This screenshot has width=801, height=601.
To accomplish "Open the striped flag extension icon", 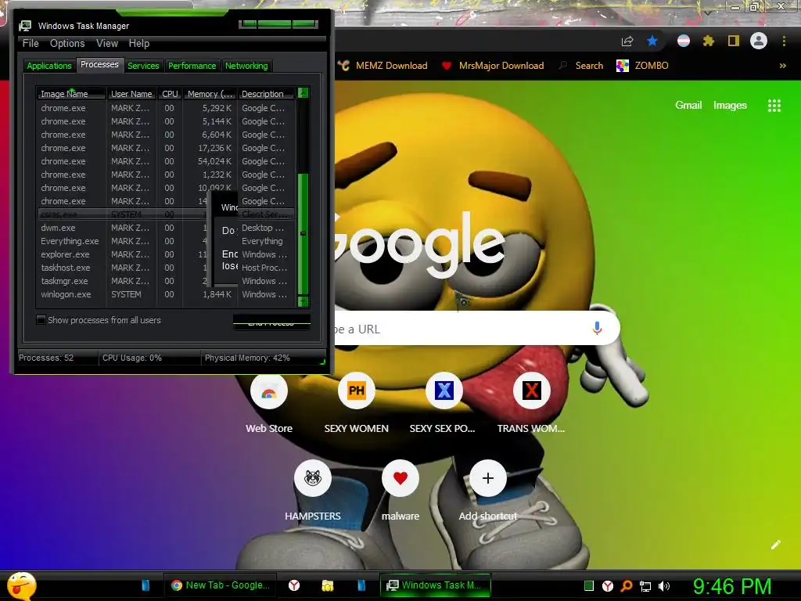I will coord(684,41).
